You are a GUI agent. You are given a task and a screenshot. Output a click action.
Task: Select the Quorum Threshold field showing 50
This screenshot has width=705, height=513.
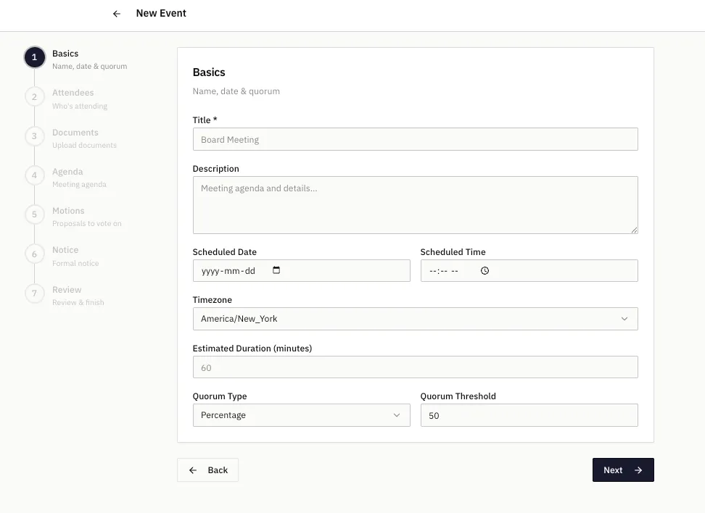pos(529,414)
